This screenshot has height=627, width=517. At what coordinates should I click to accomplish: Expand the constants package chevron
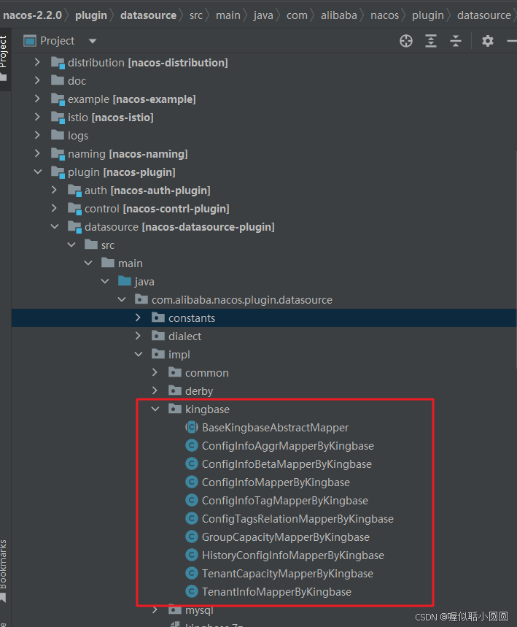point(138,318)
